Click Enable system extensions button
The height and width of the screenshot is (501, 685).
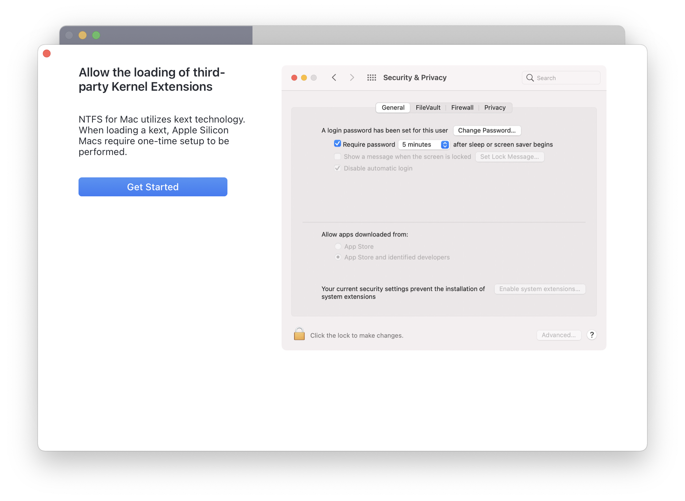click(539, 289)
